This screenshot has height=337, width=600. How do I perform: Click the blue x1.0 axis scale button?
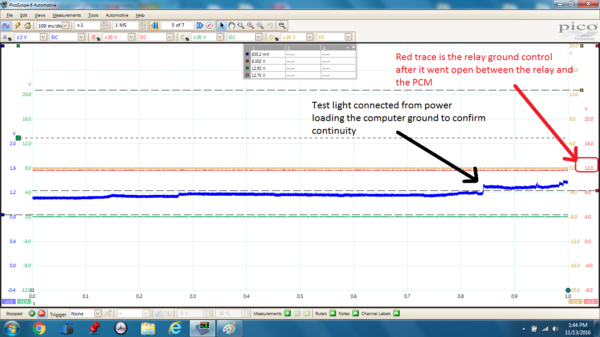(x=9, y=301)
